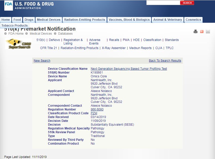Click the New Search link

(42, 61)
